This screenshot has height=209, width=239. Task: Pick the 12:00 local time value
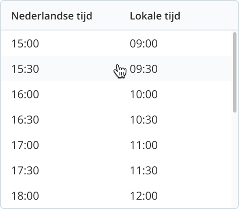click(x=143, y=196)
